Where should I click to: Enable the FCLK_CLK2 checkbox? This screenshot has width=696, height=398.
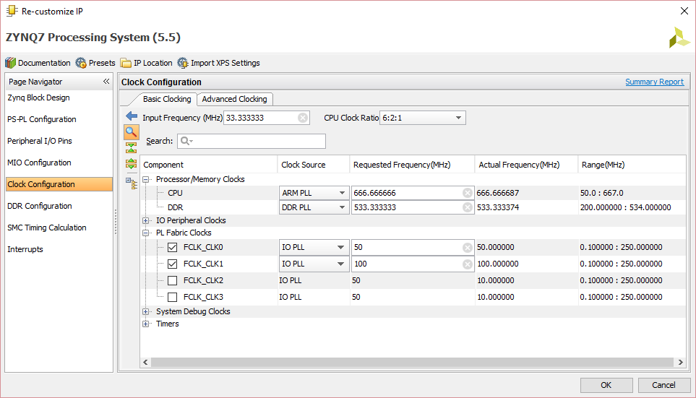pos(172,280)
